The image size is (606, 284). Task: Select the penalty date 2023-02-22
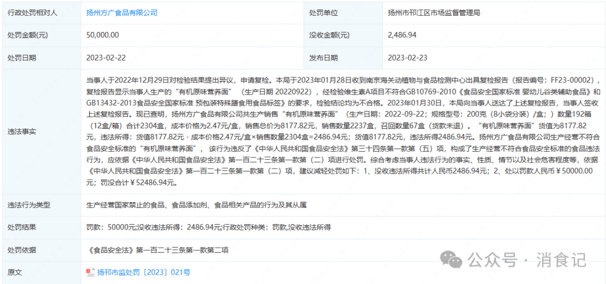tap(106, 57)
